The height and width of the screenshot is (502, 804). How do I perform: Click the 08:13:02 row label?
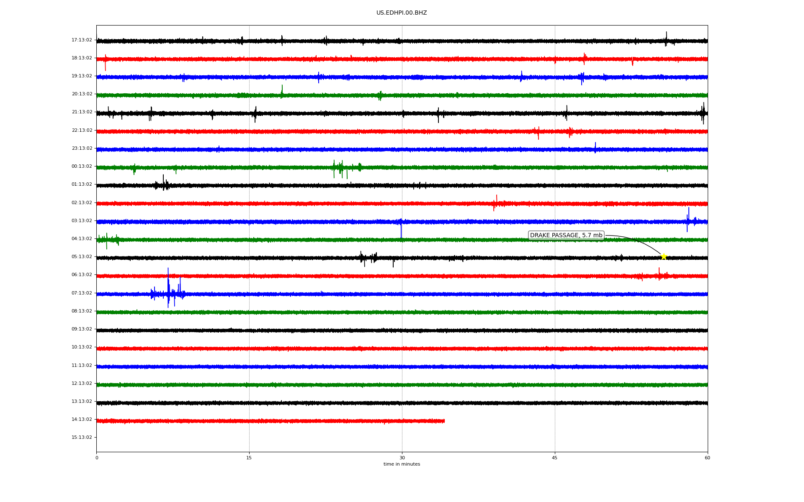click(x=82, y=311)
